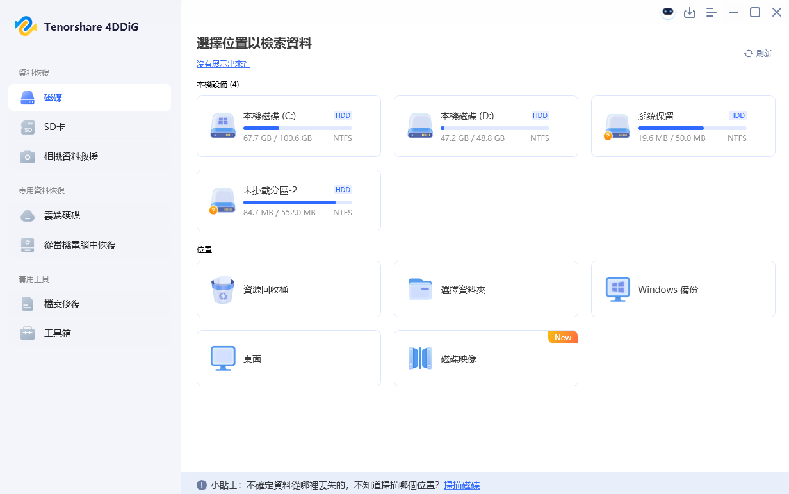Select the 本機磁碟 (C:) drive card
Image resolution: width=789 pixels, height=494 pixels.
289,126
